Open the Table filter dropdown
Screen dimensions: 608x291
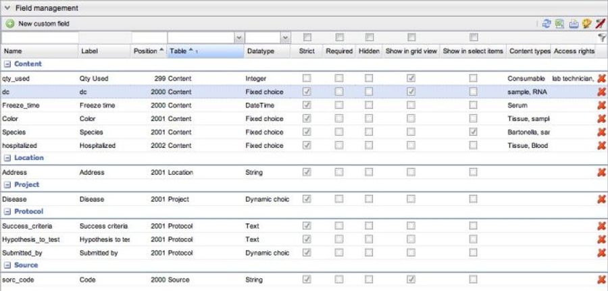(237, 37)
